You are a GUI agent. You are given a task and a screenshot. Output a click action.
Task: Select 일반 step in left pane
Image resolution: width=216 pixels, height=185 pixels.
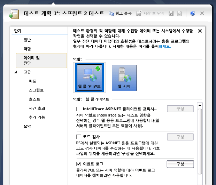[27, 40]
